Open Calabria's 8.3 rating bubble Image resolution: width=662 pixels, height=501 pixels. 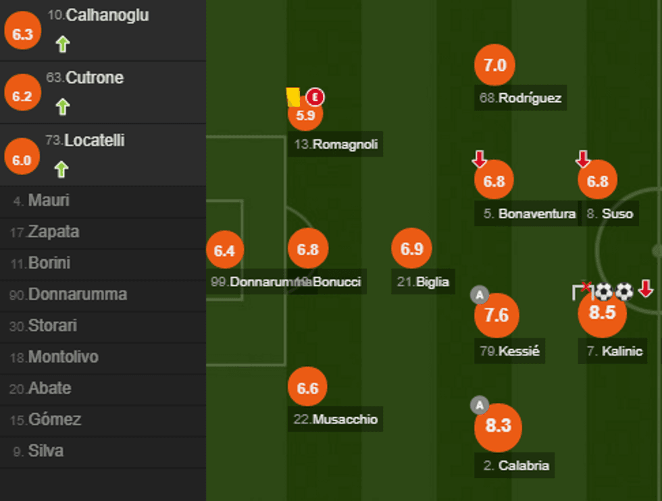[498, 426]
